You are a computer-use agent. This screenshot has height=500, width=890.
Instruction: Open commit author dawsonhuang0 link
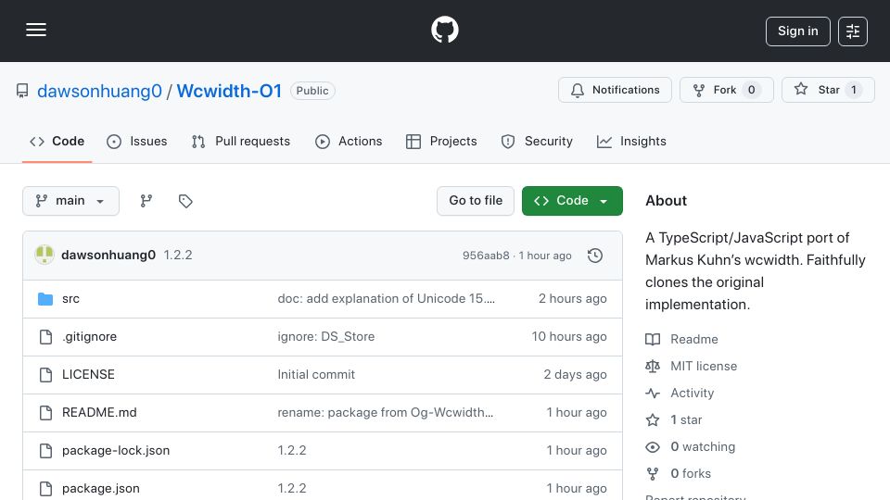pos(108,256)
